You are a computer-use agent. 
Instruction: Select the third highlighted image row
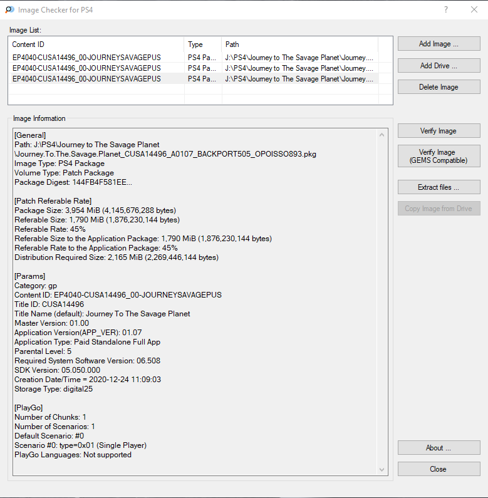coord(194,79)
